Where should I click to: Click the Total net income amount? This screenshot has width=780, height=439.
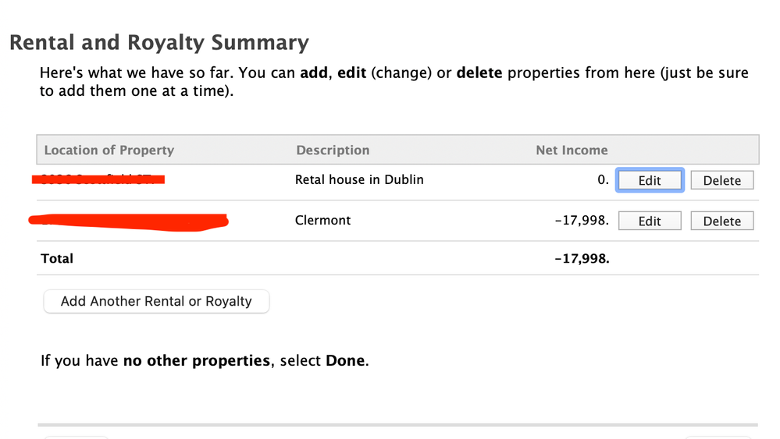point(581,258)
